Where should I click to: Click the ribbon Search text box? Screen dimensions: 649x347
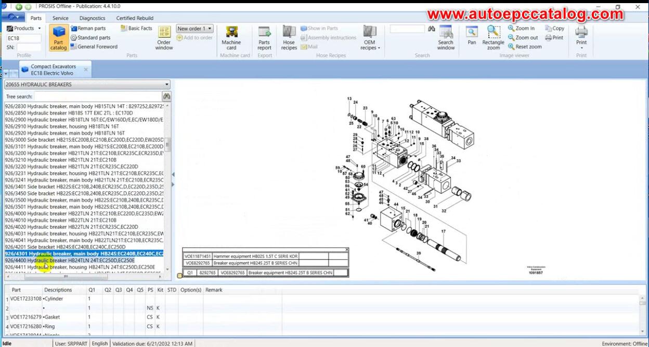tap(407, 29)
